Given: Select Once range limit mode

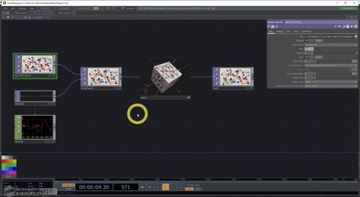Looking at the screenshot, I should (198, 189).
